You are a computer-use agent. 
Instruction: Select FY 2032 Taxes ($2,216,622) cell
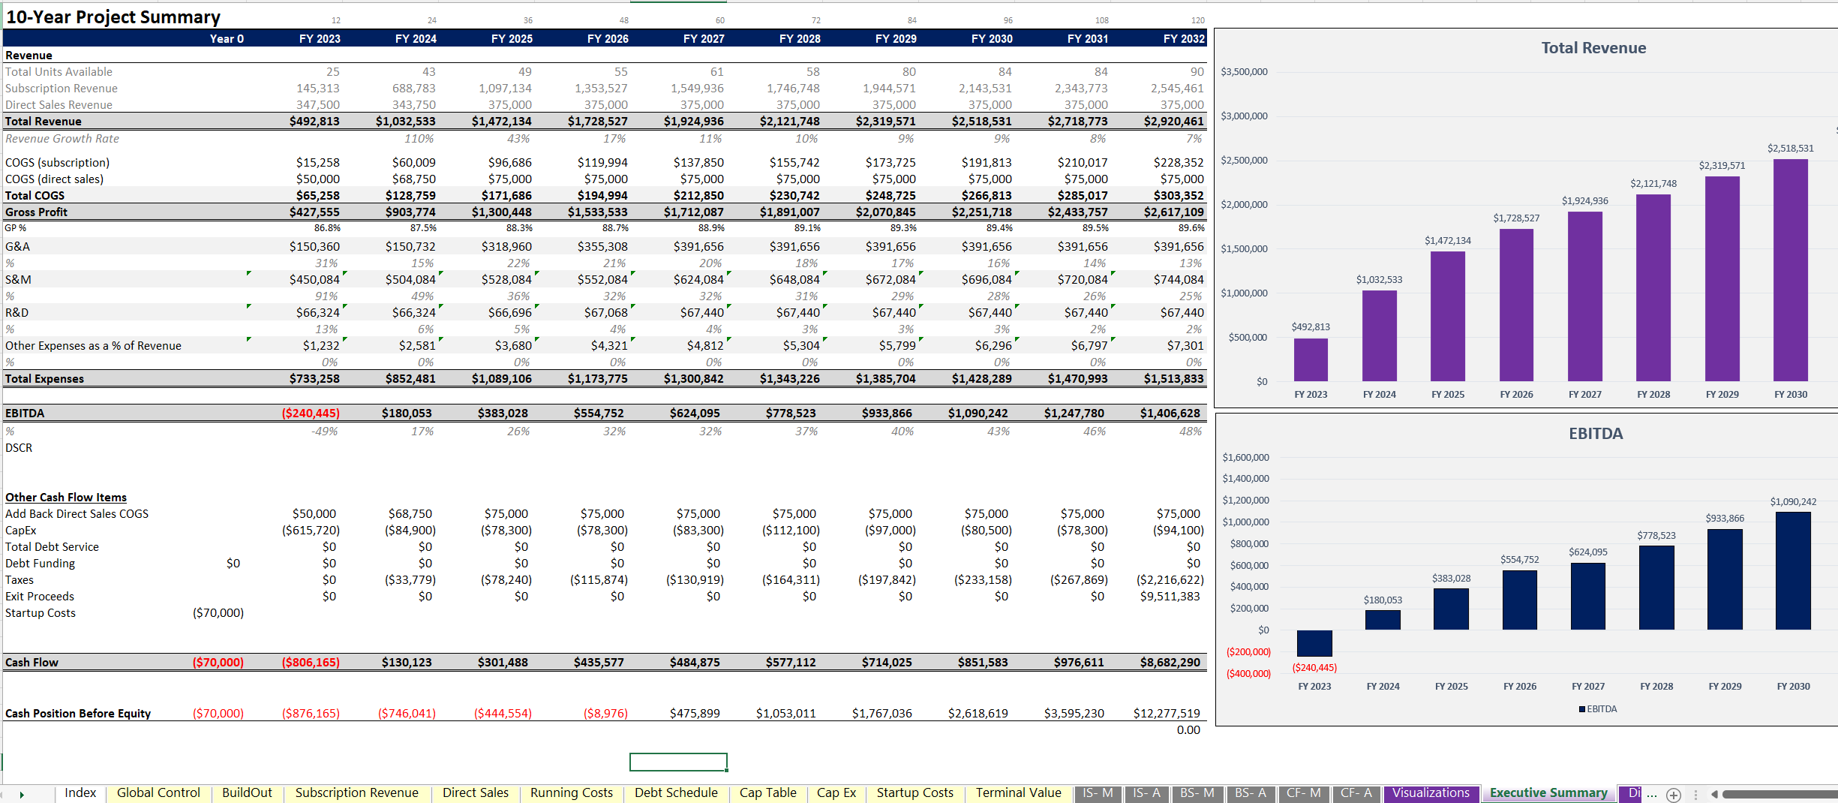(1170, 580)
